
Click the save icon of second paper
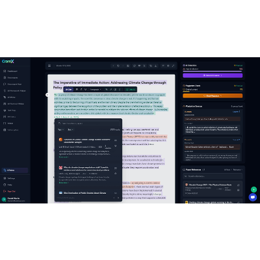point(116,174)
